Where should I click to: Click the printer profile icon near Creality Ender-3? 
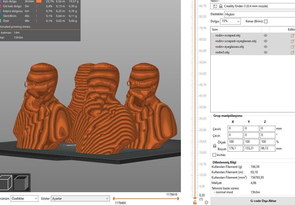tap(215, 6)
